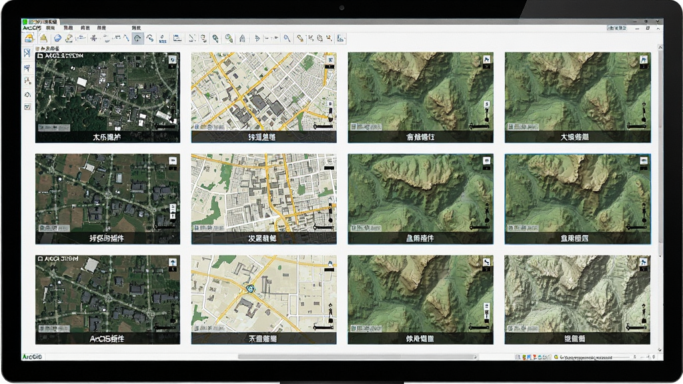Click the topmost icon in left sidebar
The width and height of the screenshot is (683, 384).
27,53
